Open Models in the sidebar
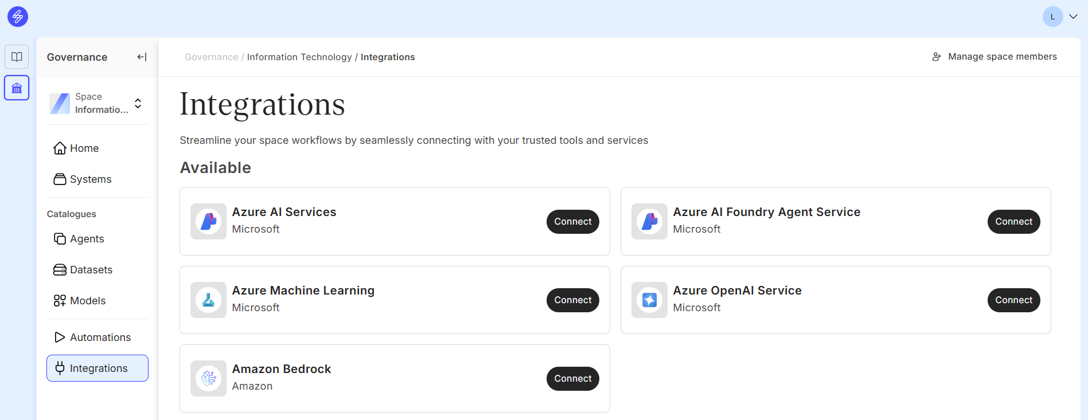 pyautogui.click(x=87, y=301)
